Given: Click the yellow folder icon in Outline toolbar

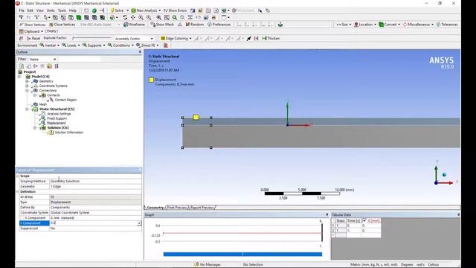Looking at the screenshot, I should click(49, 66).
